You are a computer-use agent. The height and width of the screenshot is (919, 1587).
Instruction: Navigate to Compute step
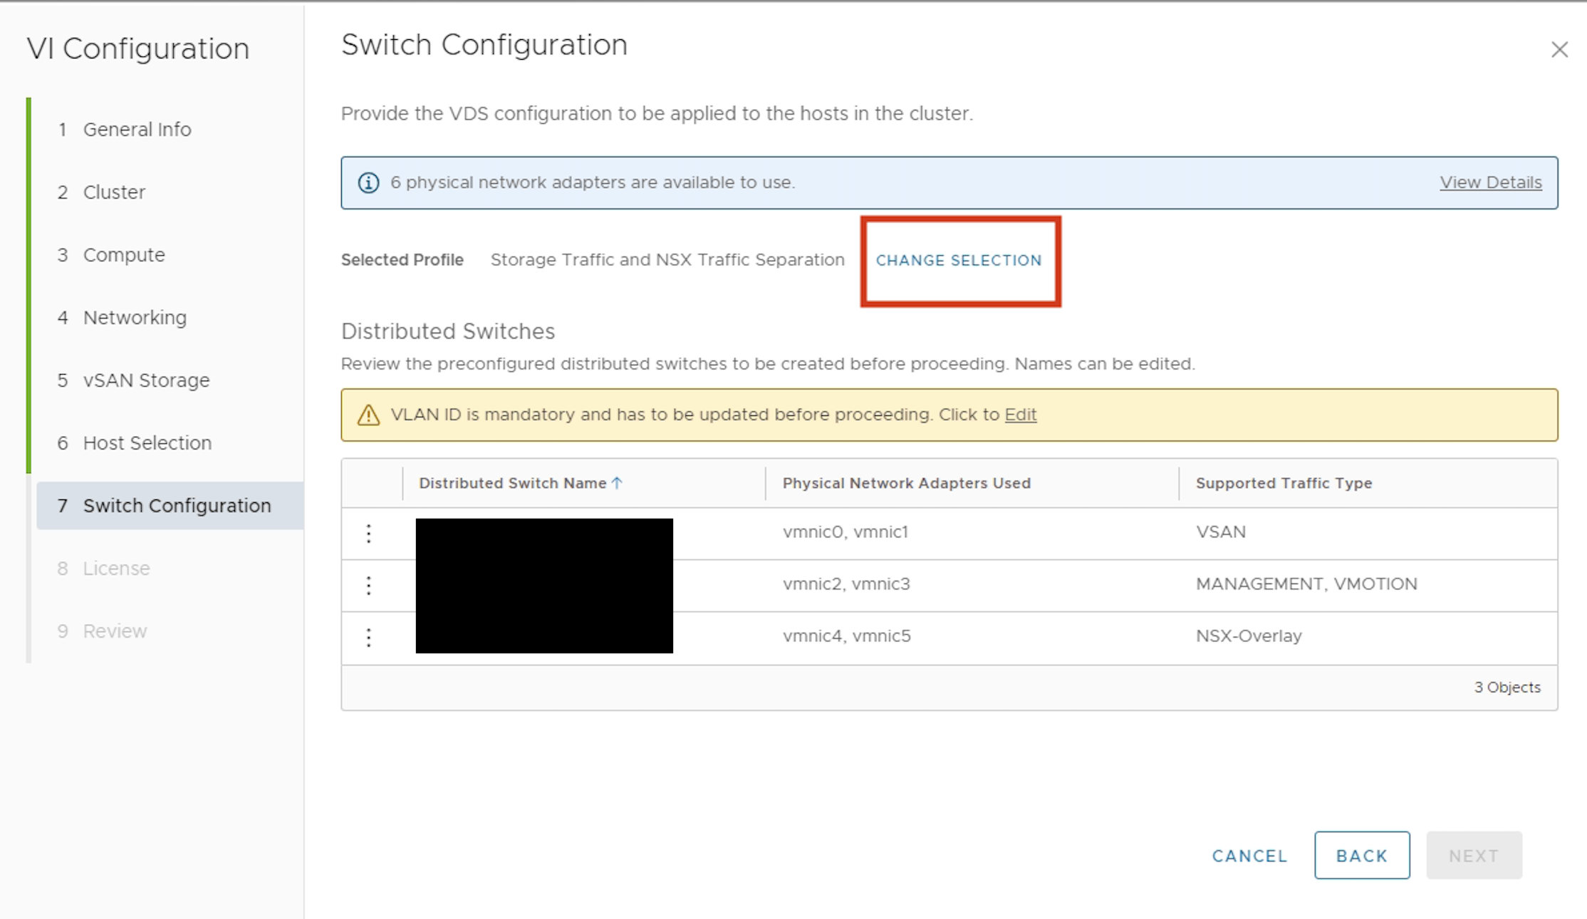click(124, 255)
